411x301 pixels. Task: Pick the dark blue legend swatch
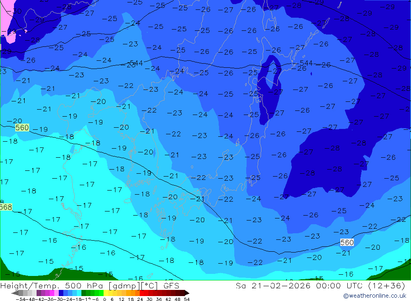(x=61, y=293)
